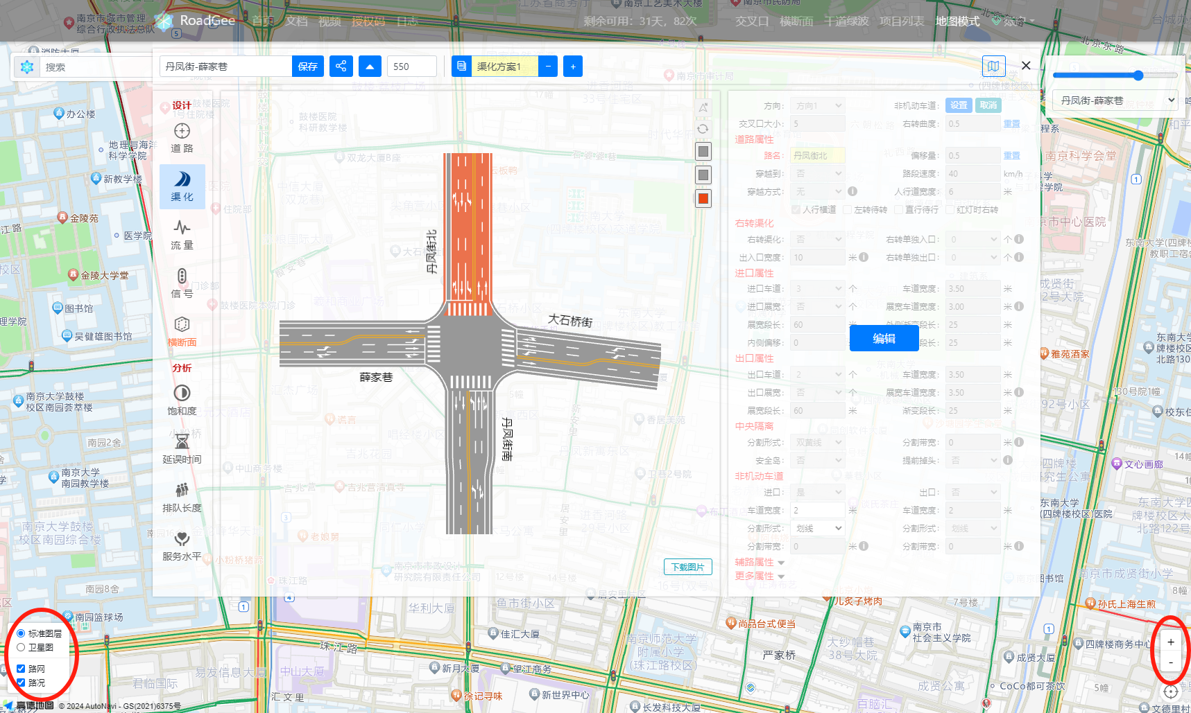Open the 信号 signal tool

(x=182, y=283)
